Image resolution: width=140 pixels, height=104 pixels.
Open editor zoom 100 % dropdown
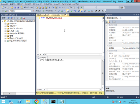(43, 54)
